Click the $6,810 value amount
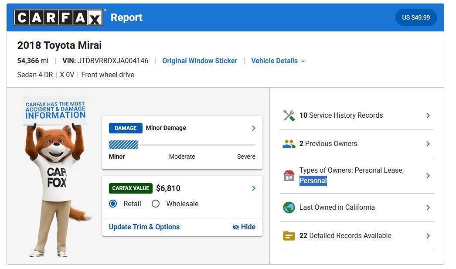 point(168,188)
